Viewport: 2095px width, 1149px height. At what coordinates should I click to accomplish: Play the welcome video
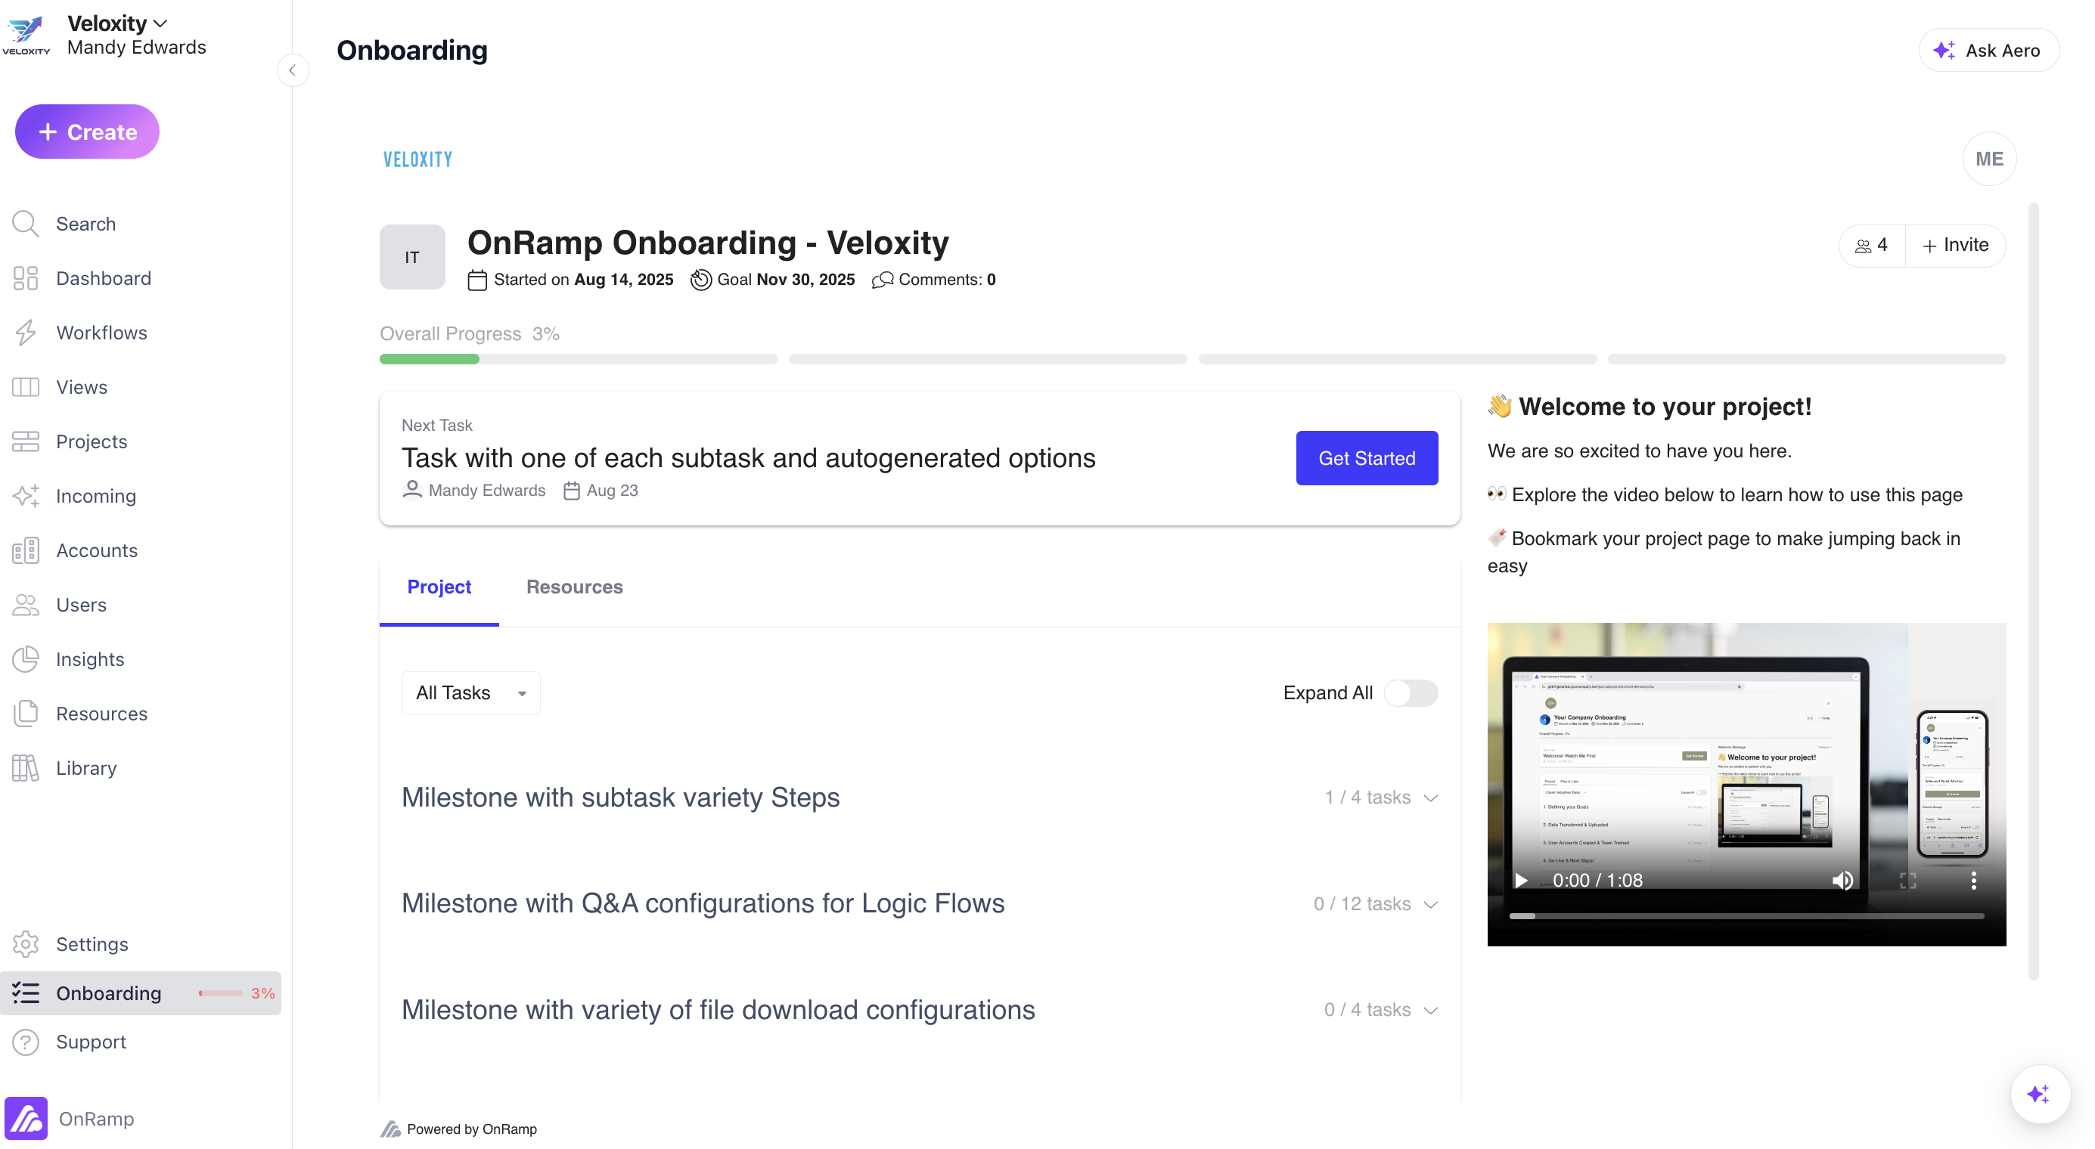click(x=1520, y=880)
